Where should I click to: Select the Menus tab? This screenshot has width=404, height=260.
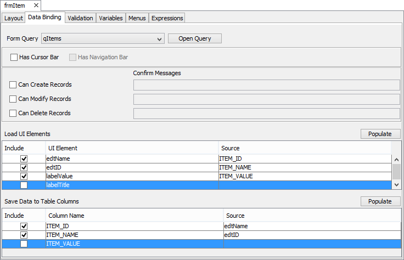(x=137, y=18)
